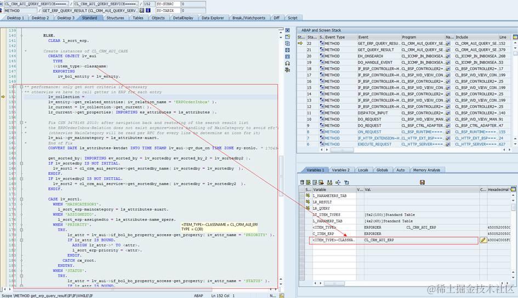This screenshot has width=518, height=298.
Task: Collapse the comment block at line 157
Action: click(21, 122)
